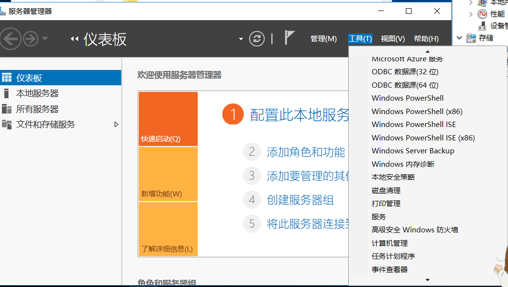Close the 工具(T) menu
Viewport: 508px width, 287px height.
(x=360, y=39)
